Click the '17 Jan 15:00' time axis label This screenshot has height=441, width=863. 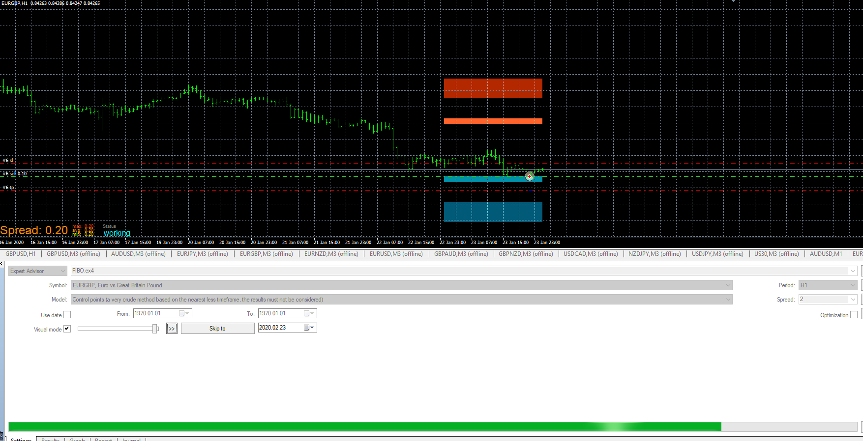click(138, 243)
